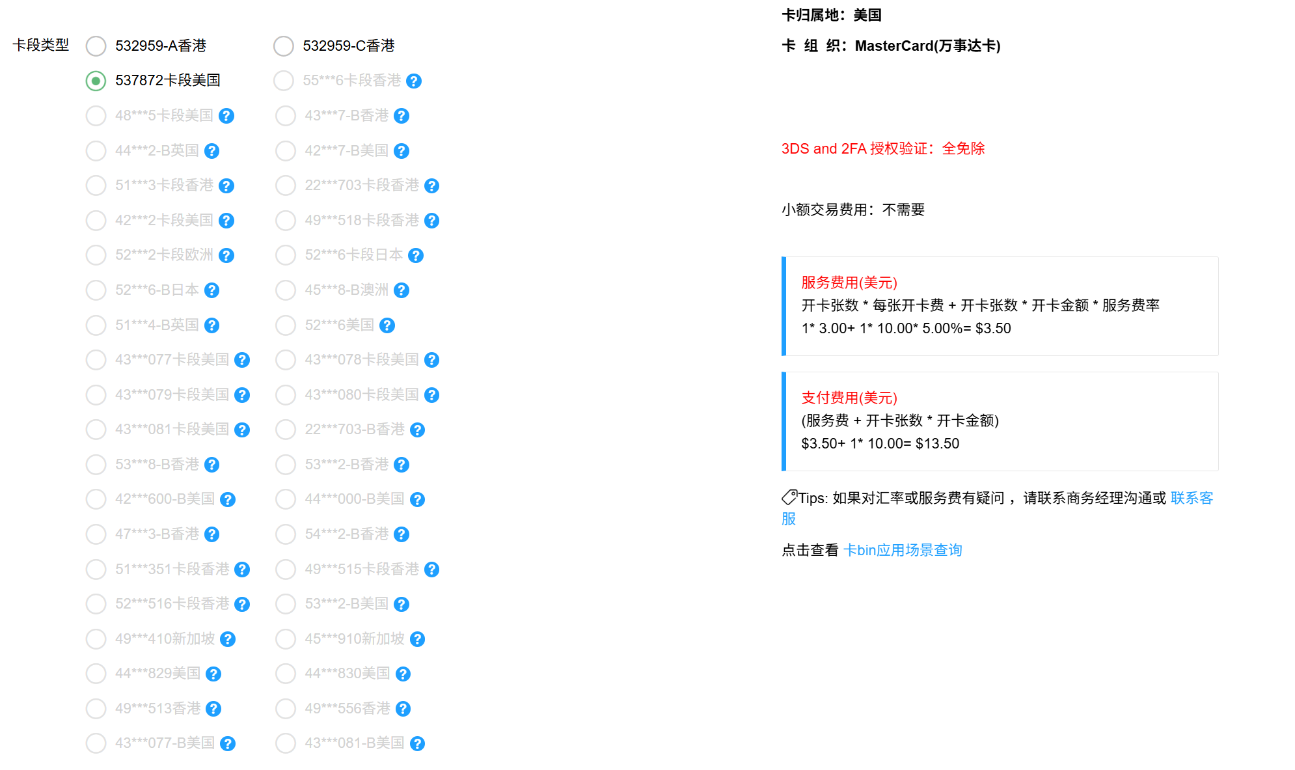Click question mark beside 52***2卡段欧洲
Screen dimensions: 1295x770
(226, 256)
